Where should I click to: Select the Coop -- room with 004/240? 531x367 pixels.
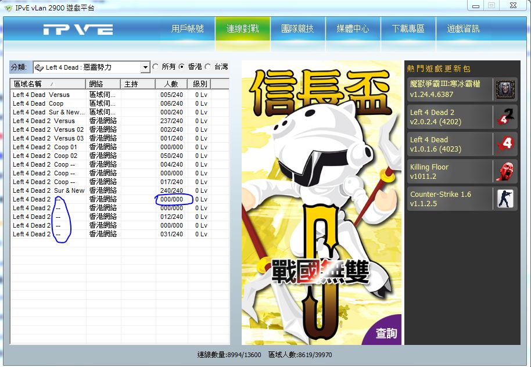tap(120, 164)
